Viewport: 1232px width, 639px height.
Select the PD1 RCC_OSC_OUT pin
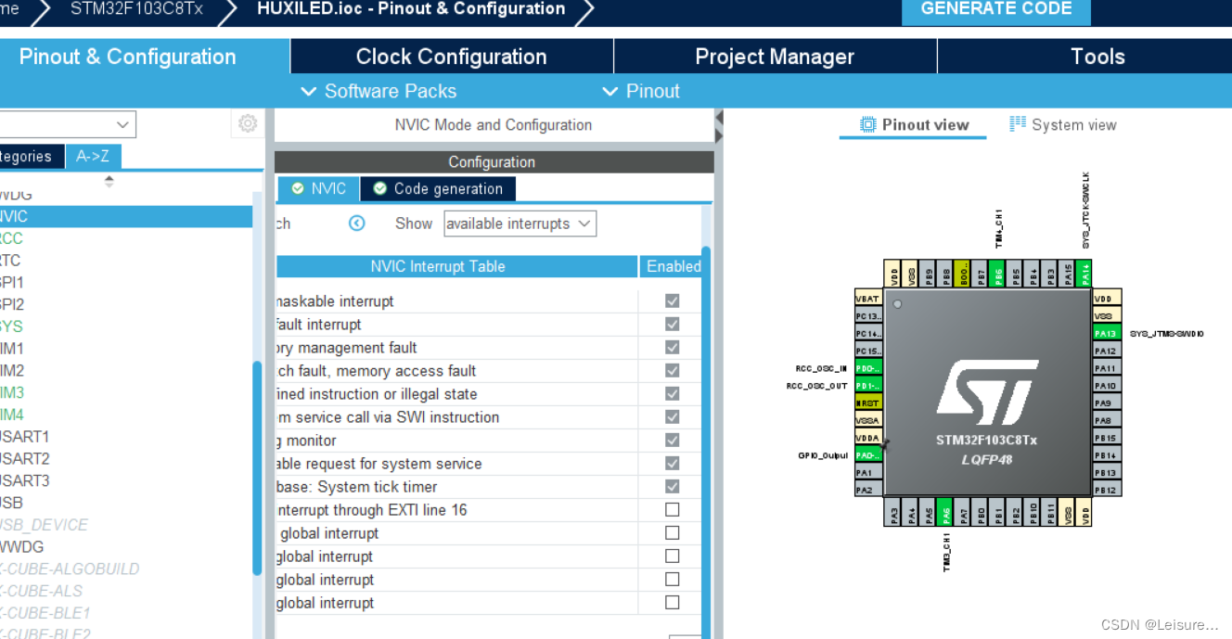867,386
